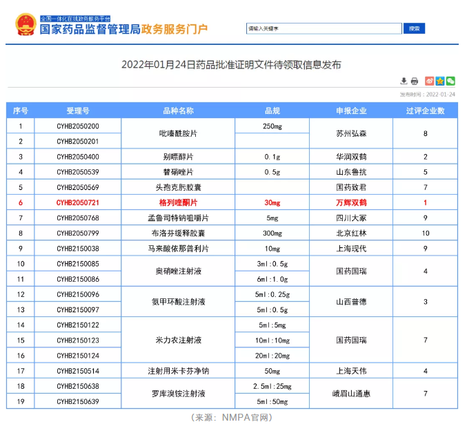Screen dimensions: 467x431
Task: Select the cell CYHB2050799
Action: click(x=78, y=233)
